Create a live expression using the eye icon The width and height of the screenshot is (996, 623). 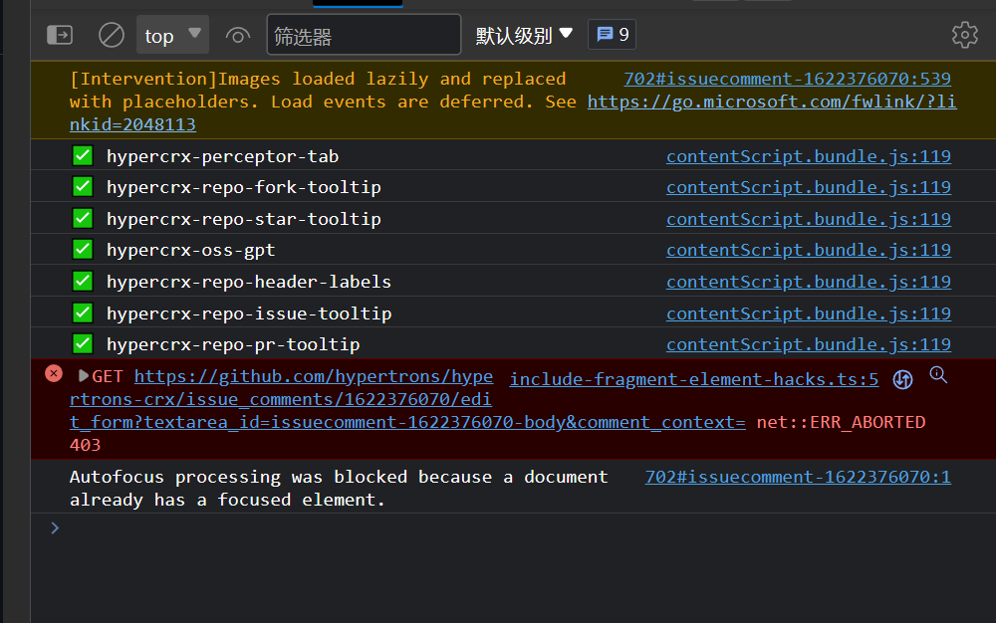[x=237, y=34]
